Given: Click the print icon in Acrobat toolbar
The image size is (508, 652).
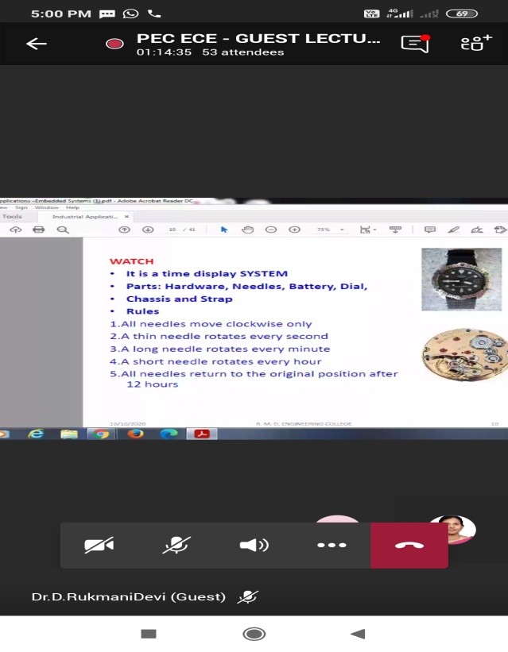Looking at the screenshot, I should (38, 230).
